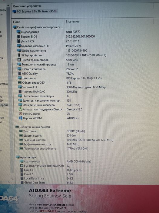Image resolution: width=159 pixels, height=213 pixels.
Task: Click the Xbox icon by Аппаратная поддержка DirectX
Action: [x=20, y=109]
